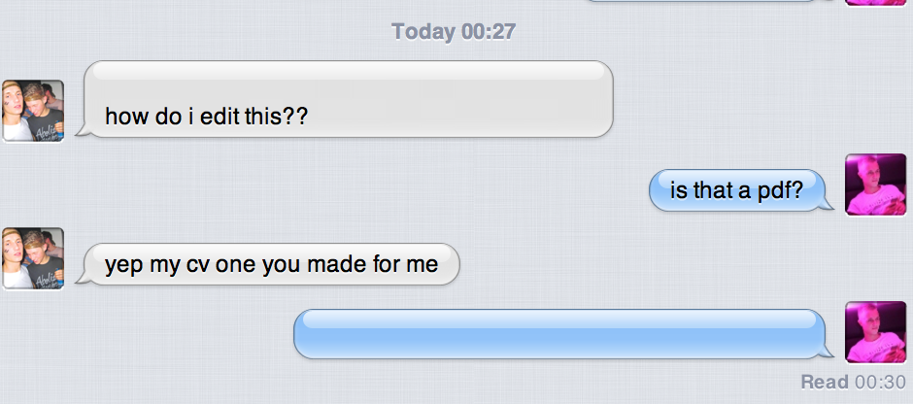Click the word "Read" under the last bubble
913x404 pixels.
click(825, 383)
